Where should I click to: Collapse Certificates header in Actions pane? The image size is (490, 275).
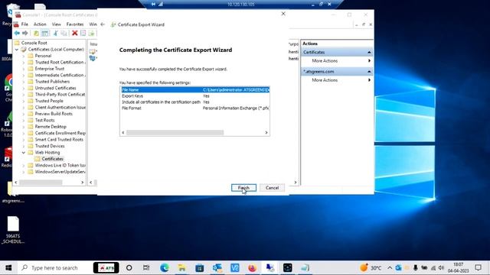(x=369, y=53)
